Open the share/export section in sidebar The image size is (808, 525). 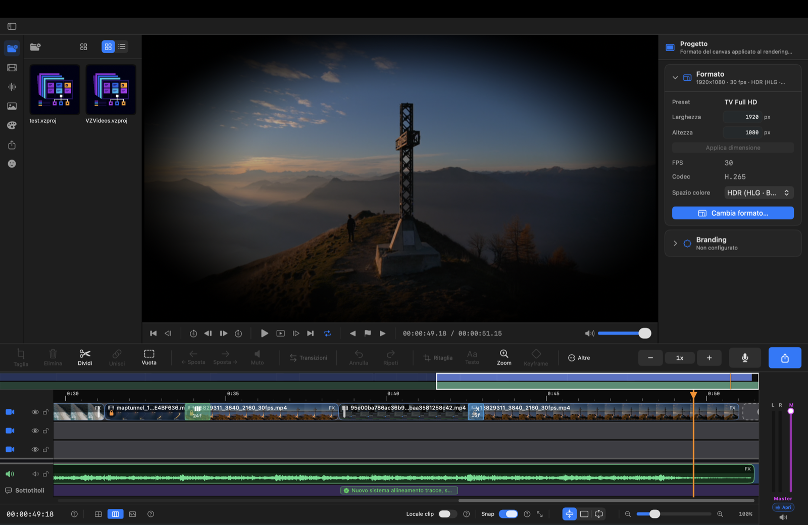point(12,145)
